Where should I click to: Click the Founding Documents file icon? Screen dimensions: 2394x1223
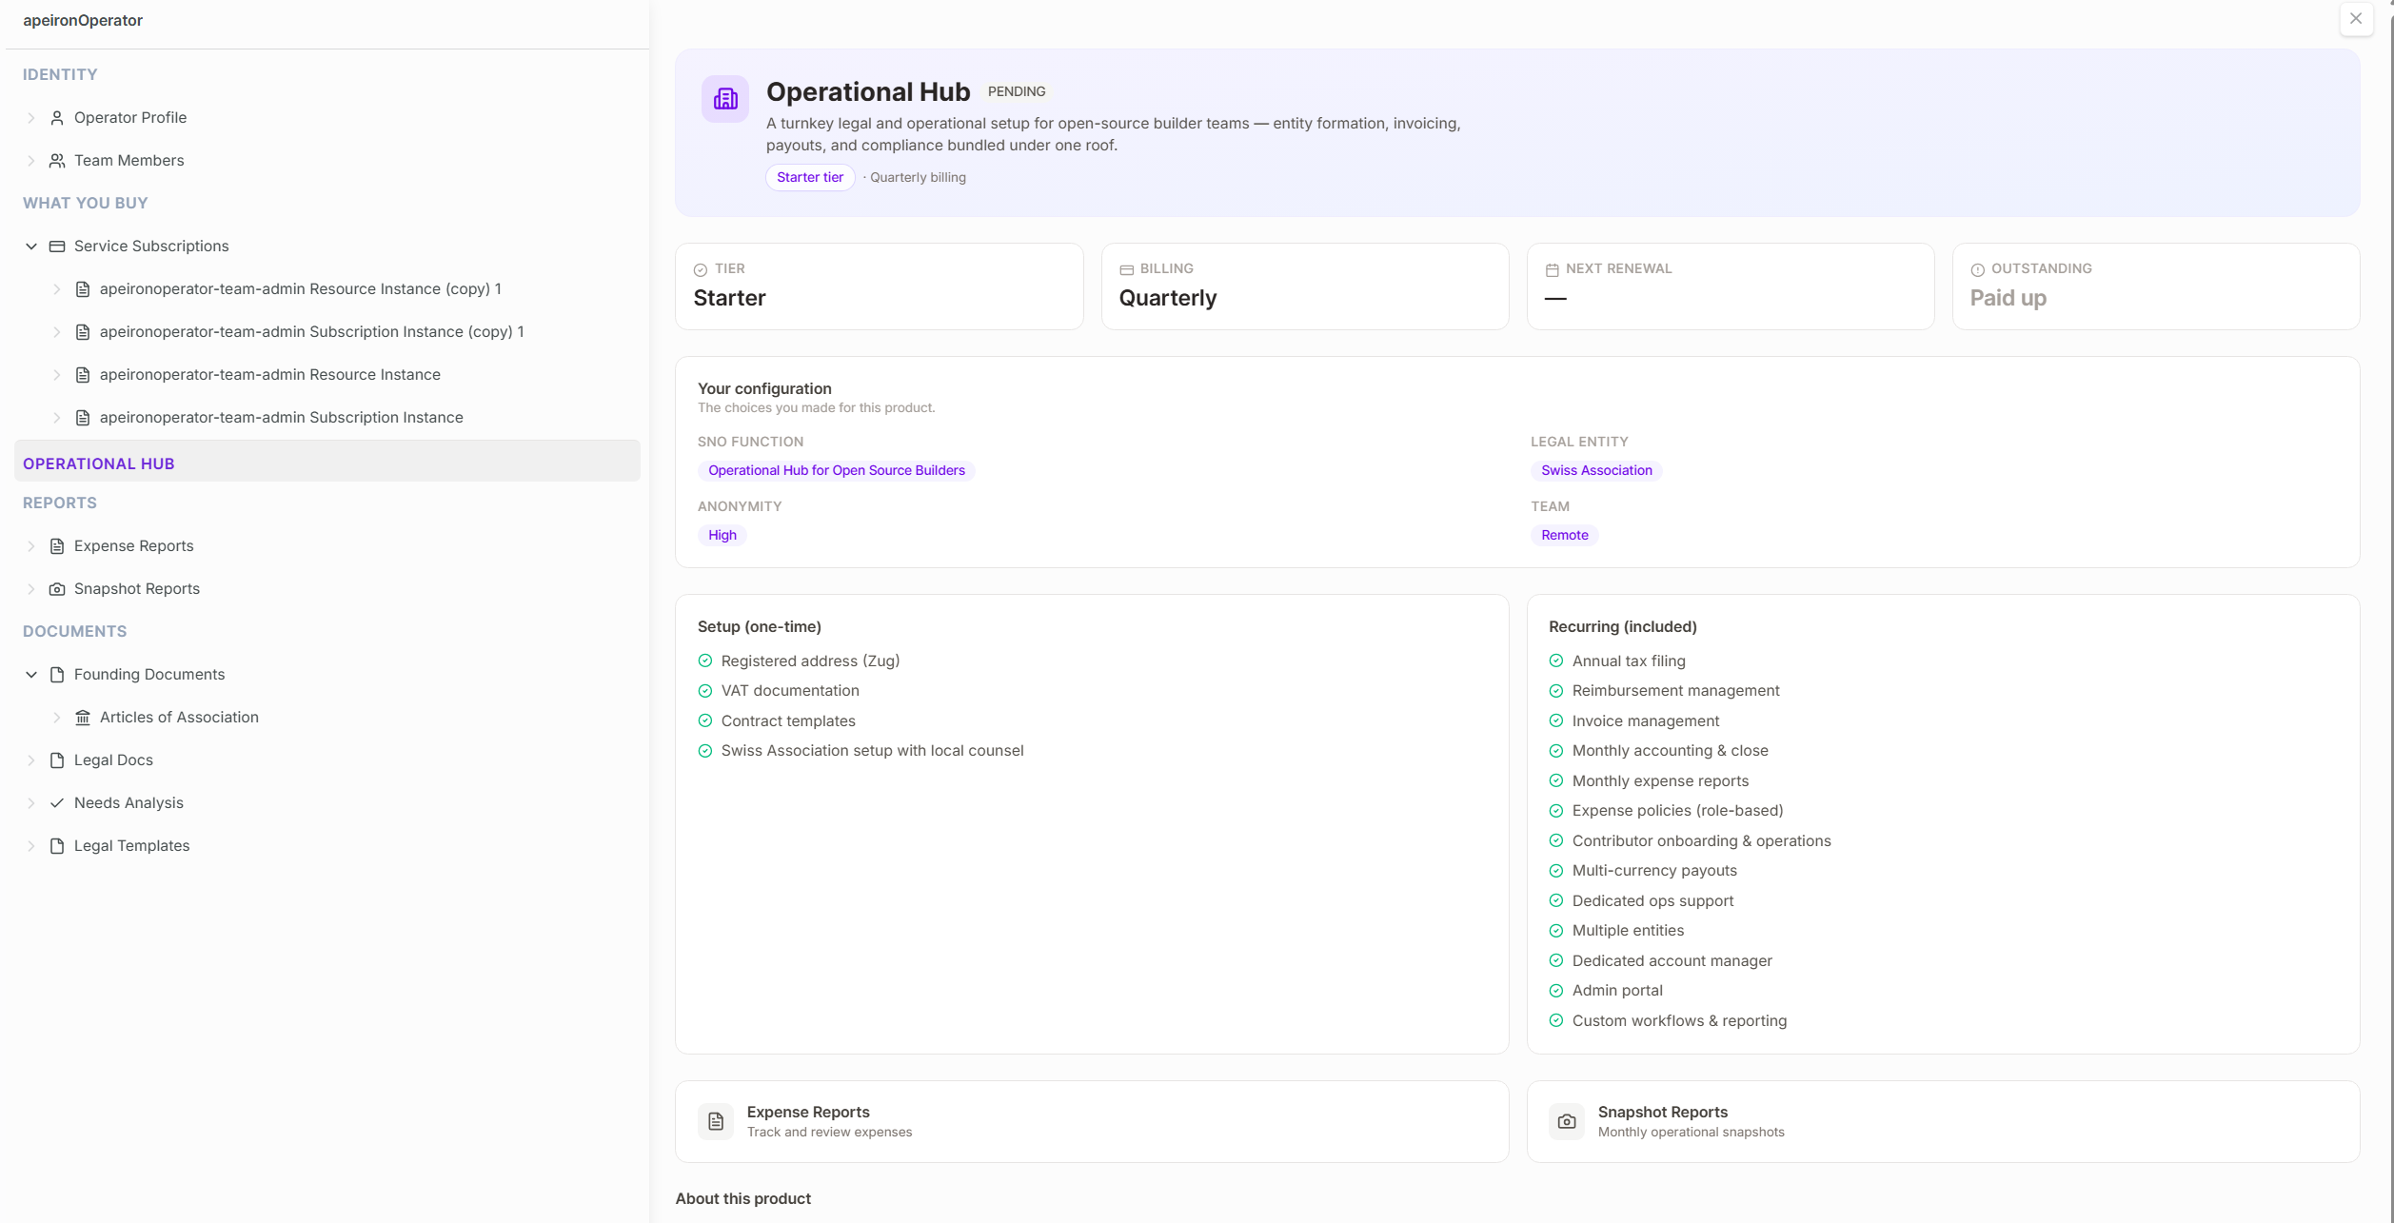click(57, 675)
